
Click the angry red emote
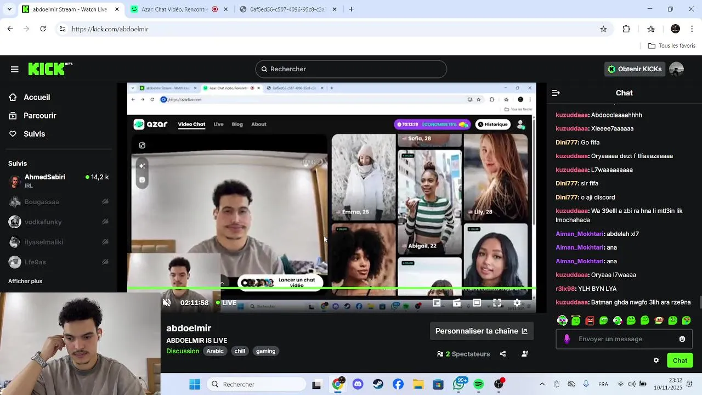coord(590,320)
